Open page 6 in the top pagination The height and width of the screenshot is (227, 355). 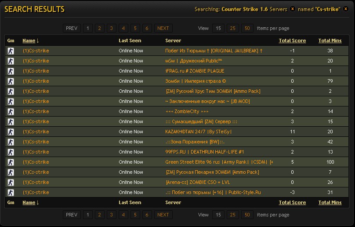click(x=147, y=28)
